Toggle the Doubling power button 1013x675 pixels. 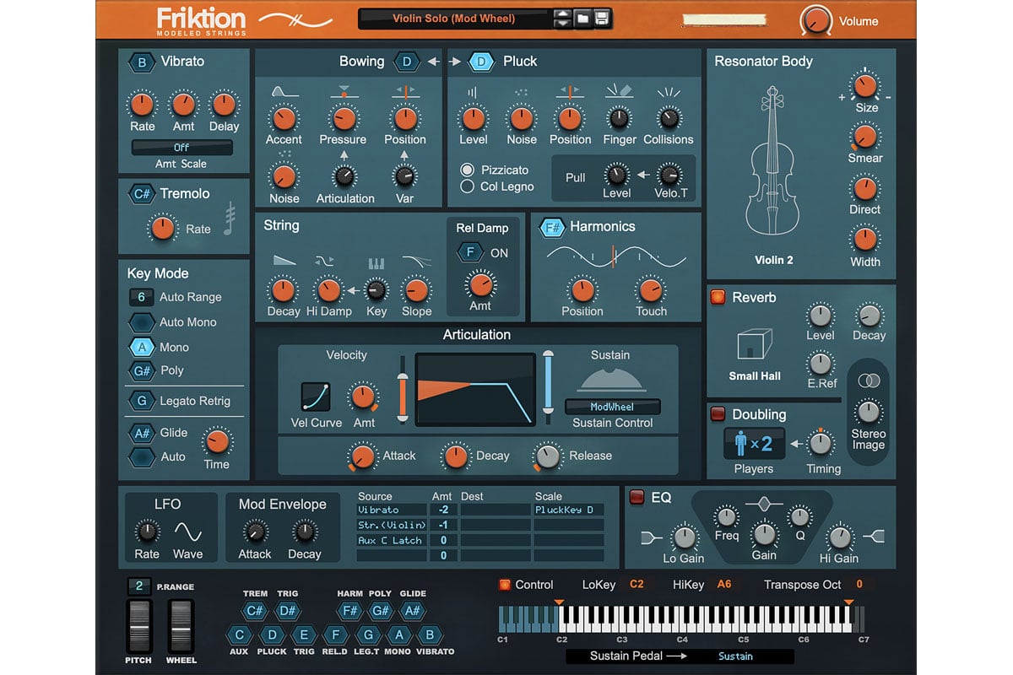718,414
